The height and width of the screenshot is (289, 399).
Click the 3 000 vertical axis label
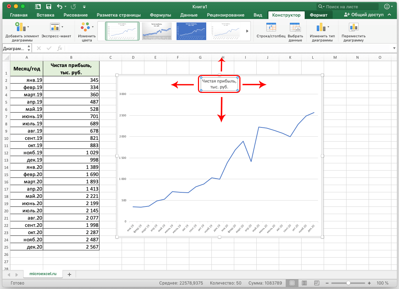tap(123, 94)
